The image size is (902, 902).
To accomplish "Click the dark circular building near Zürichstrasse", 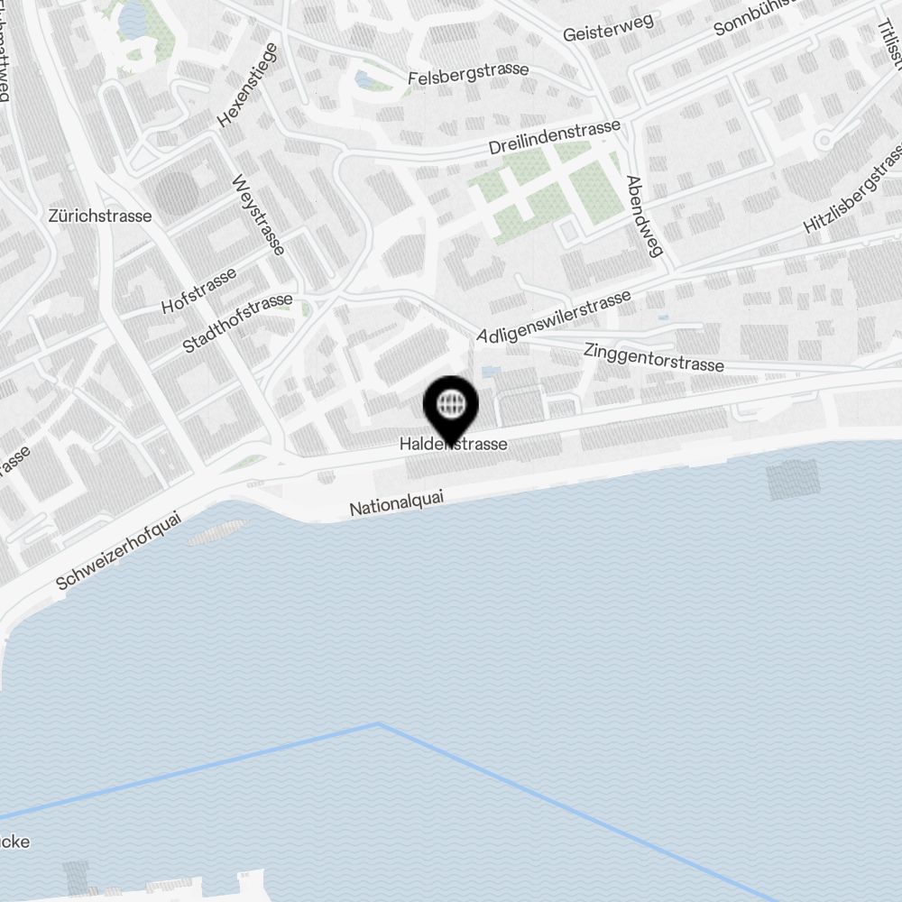I will 176,193.
